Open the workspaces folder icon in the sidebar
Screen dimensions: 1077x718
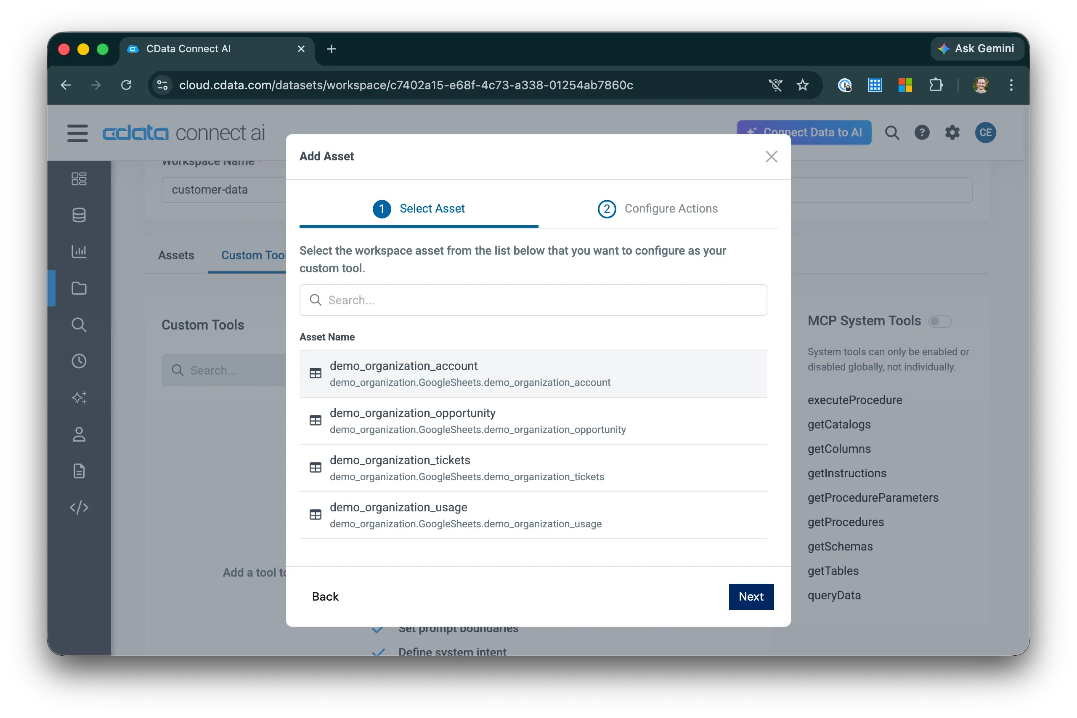79,288
